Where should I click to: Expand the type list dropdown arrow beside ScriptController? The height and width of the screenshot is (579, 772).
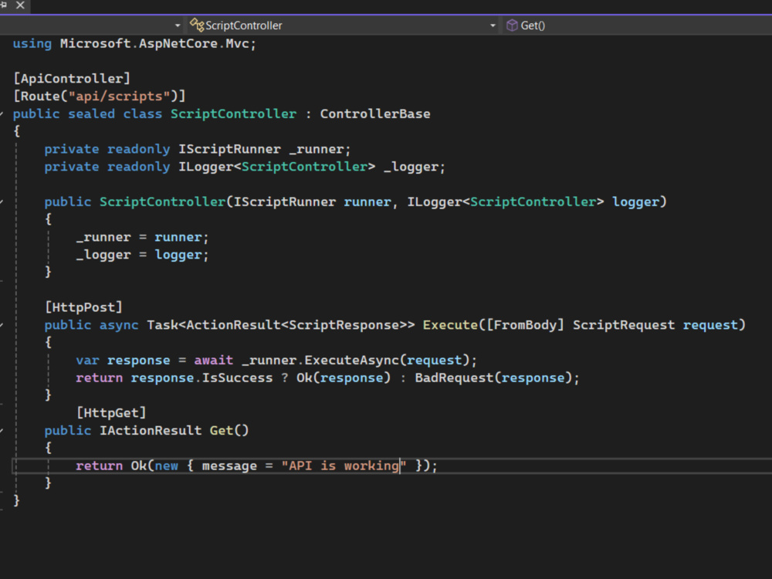pos(493,25)
